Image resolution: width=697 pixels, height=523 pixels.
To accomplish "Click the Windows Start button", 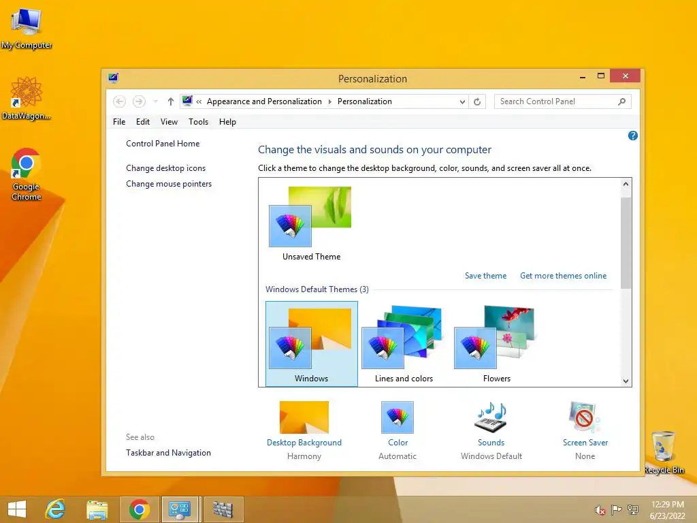I will (x=17, y=509).
